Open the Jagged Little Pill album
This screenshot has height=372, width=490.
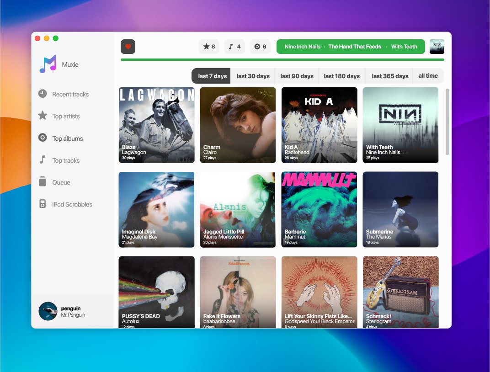238,210
